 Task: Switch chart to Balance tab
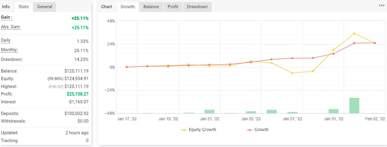coord(151,7)
